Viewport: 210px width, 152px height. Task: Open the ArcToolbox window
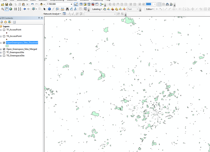[93, 4]
